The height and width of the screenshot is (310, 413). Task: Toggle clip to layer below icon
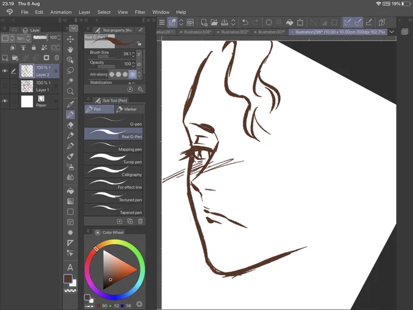[13, 47]
